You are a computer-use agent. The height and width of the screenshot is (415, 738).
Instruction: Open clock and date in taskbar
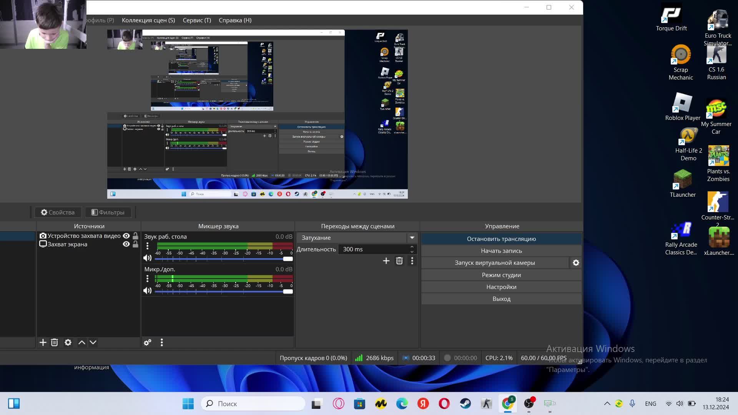716,403
